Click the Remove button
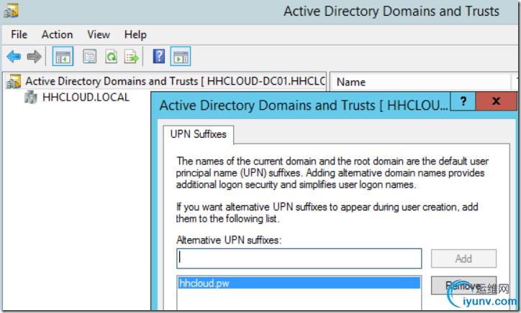Image resolution: width=521 pixels, height=313 pixels. [463, 286]
